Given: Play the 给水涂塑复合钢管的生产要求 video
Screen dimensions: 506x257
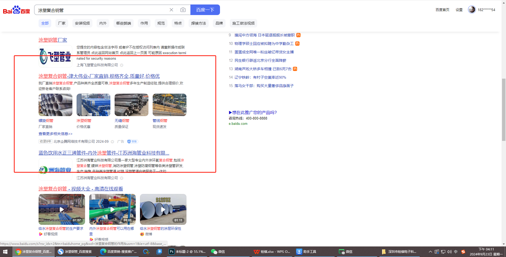Looking at the screenshot, I should pyautogui.click(x=62, y=209).
